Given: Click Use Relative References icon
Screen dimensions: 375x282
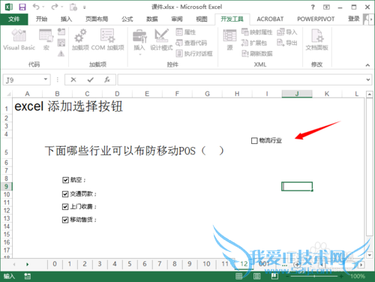Looking at the screenshot, I should click(61, 43).
